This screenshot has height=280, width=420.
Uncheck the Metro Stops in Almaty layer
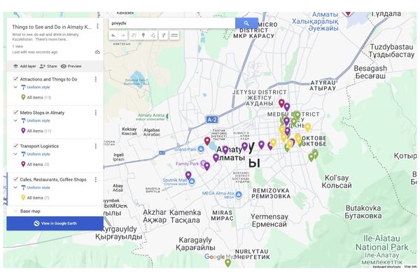pos(15,112)
